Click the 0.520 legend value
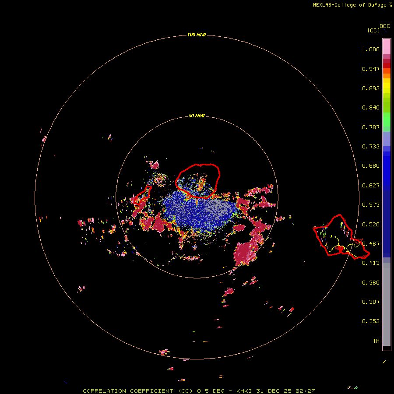The width and height of the screenshot is (394, 394). click(371, 225)
